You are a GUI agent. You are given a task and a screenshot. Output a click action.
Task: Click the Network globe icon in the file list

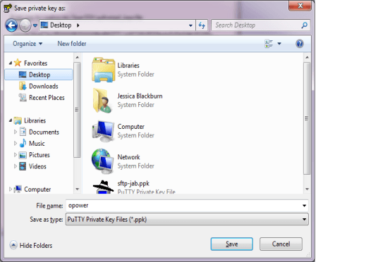(x=102, y=161)
